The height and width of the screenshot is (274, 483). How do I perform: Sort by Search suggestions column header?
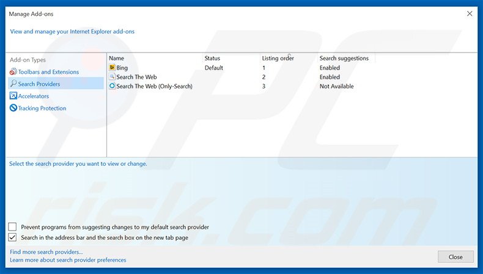pos(344,58)
